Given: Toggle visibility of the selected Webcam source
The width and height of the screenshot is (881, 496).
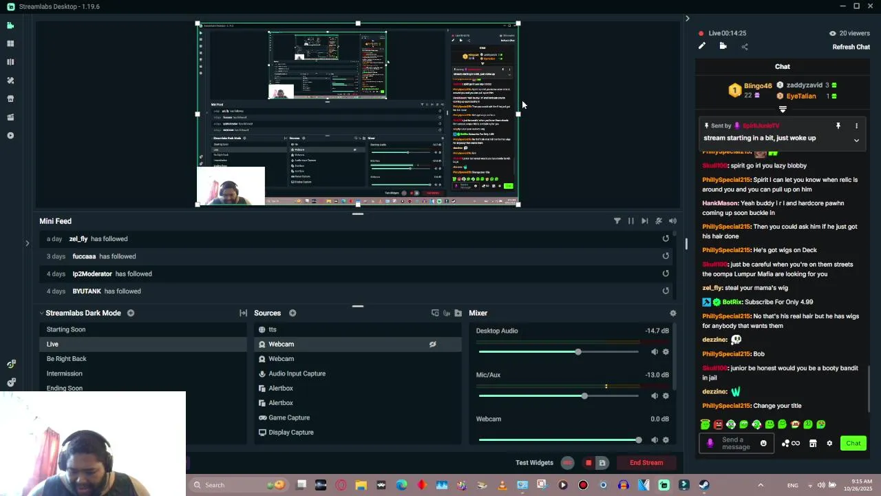Looking at the screenshot, I should [432, 344].
